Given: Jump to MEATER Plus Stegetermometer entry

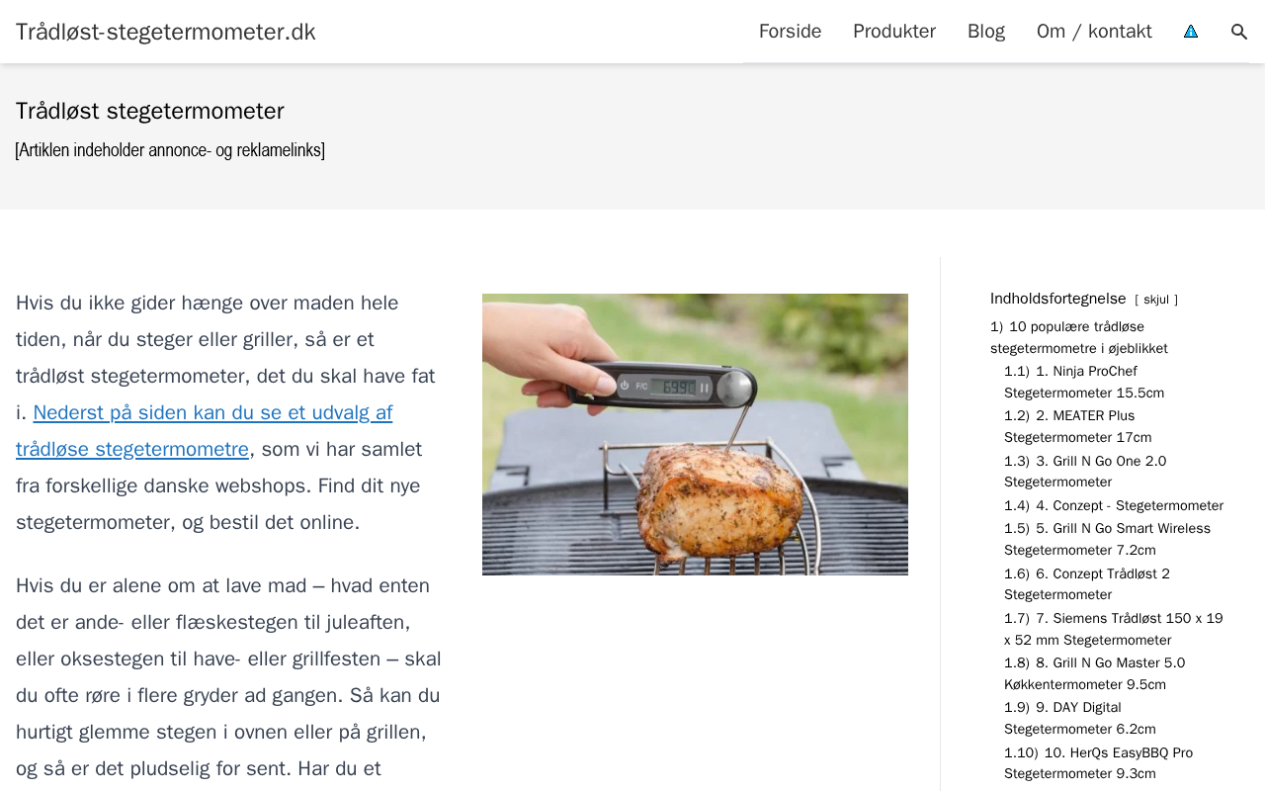Looking at the screenshot, I should [x=1078, y=426].
